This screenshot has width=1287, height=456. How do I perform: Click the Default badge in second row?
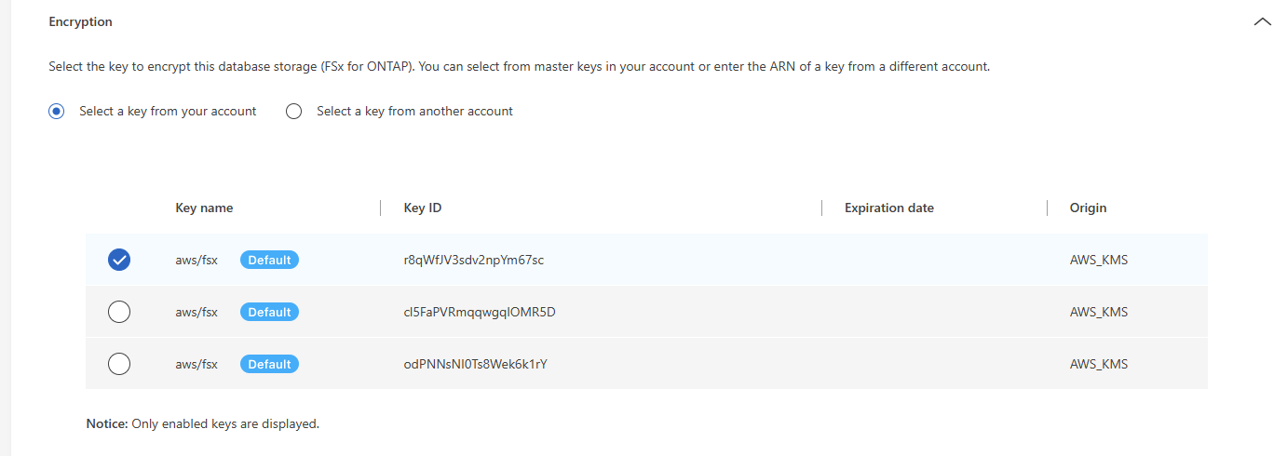[x=269, y=313]
